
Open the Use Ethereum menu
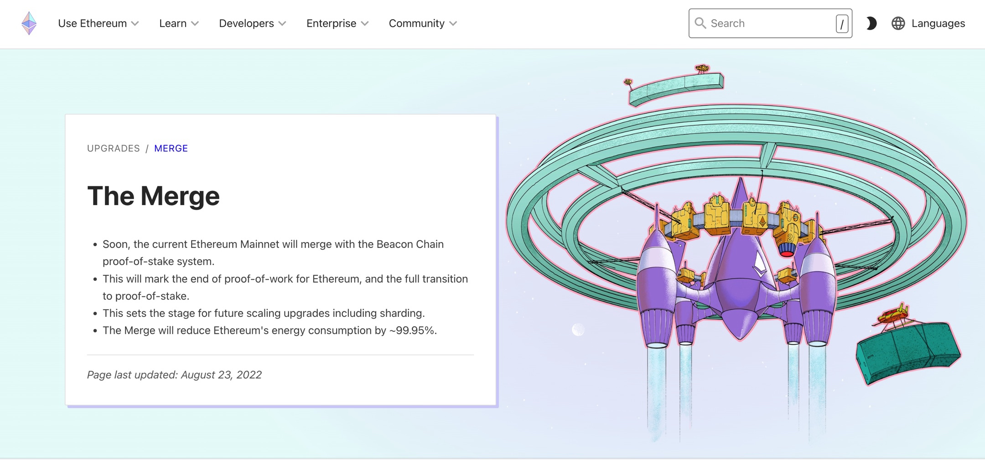point(98,23)
